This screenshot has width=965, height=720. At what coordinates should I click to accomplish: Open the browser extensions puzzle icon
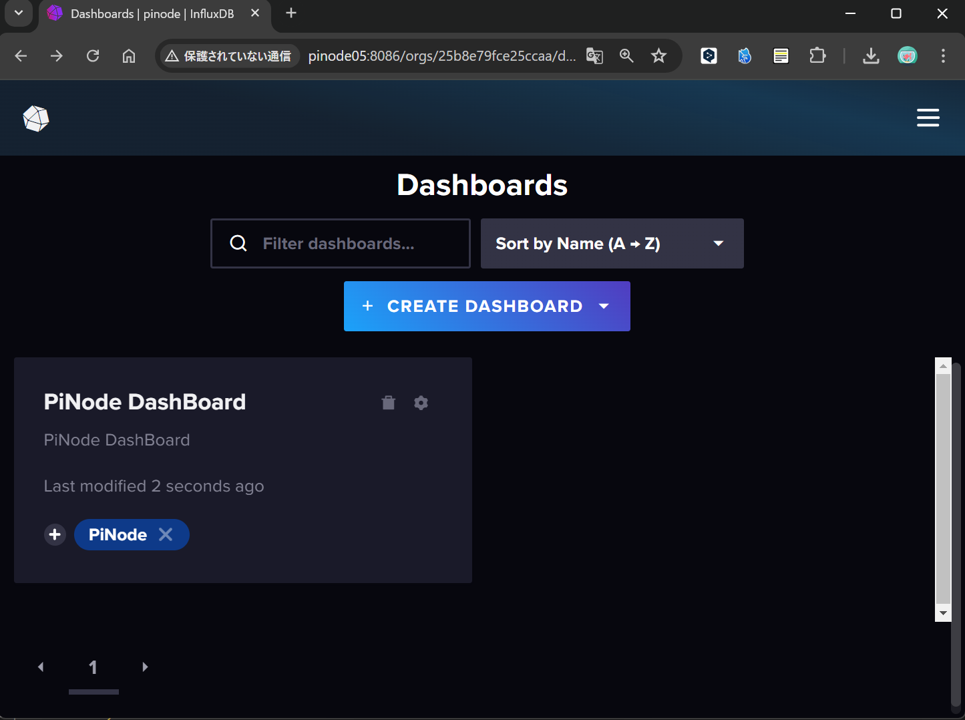[x=817, y=56]
